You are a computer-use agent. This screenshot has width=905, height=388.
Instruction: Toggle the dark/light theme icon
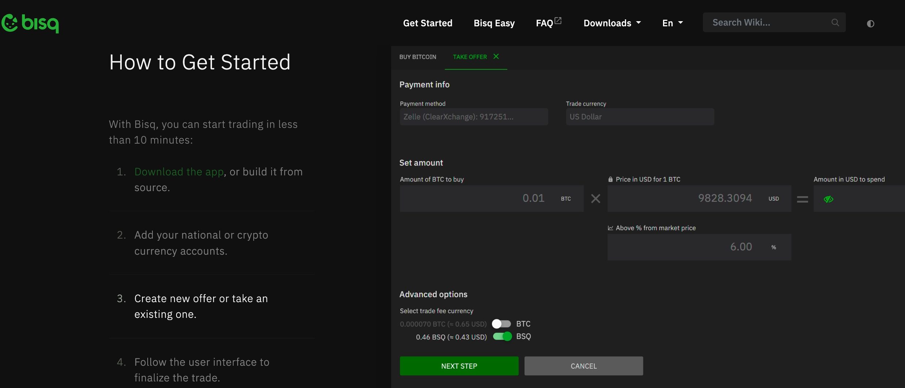(871, 24)
